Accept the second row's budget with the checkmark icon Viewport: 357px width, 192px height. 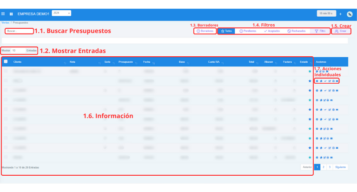pos(325,81)
